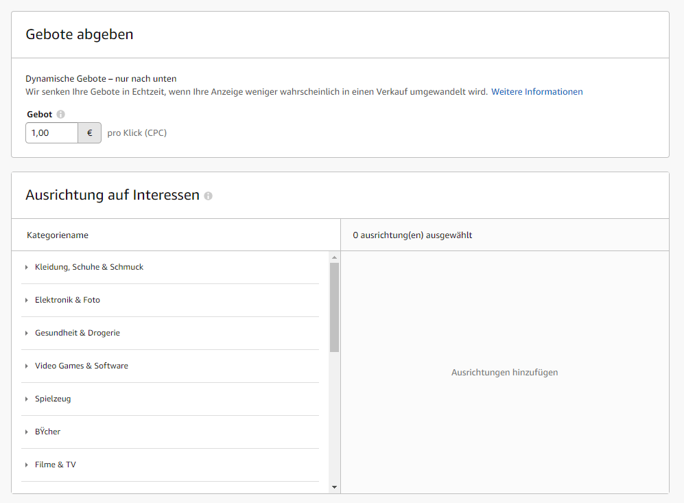Click the Kategoriename column header
This screenshot has height=503, width=684.
[x=58, y=235]
